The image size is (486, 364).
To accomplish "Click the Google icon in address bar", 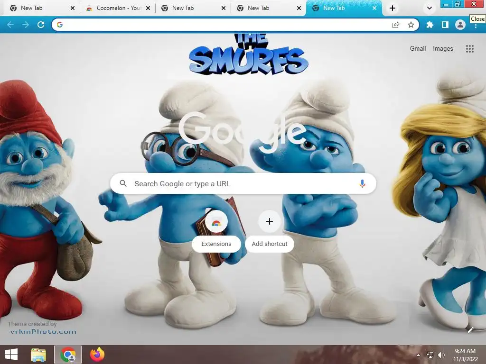I will click(60, 25).
